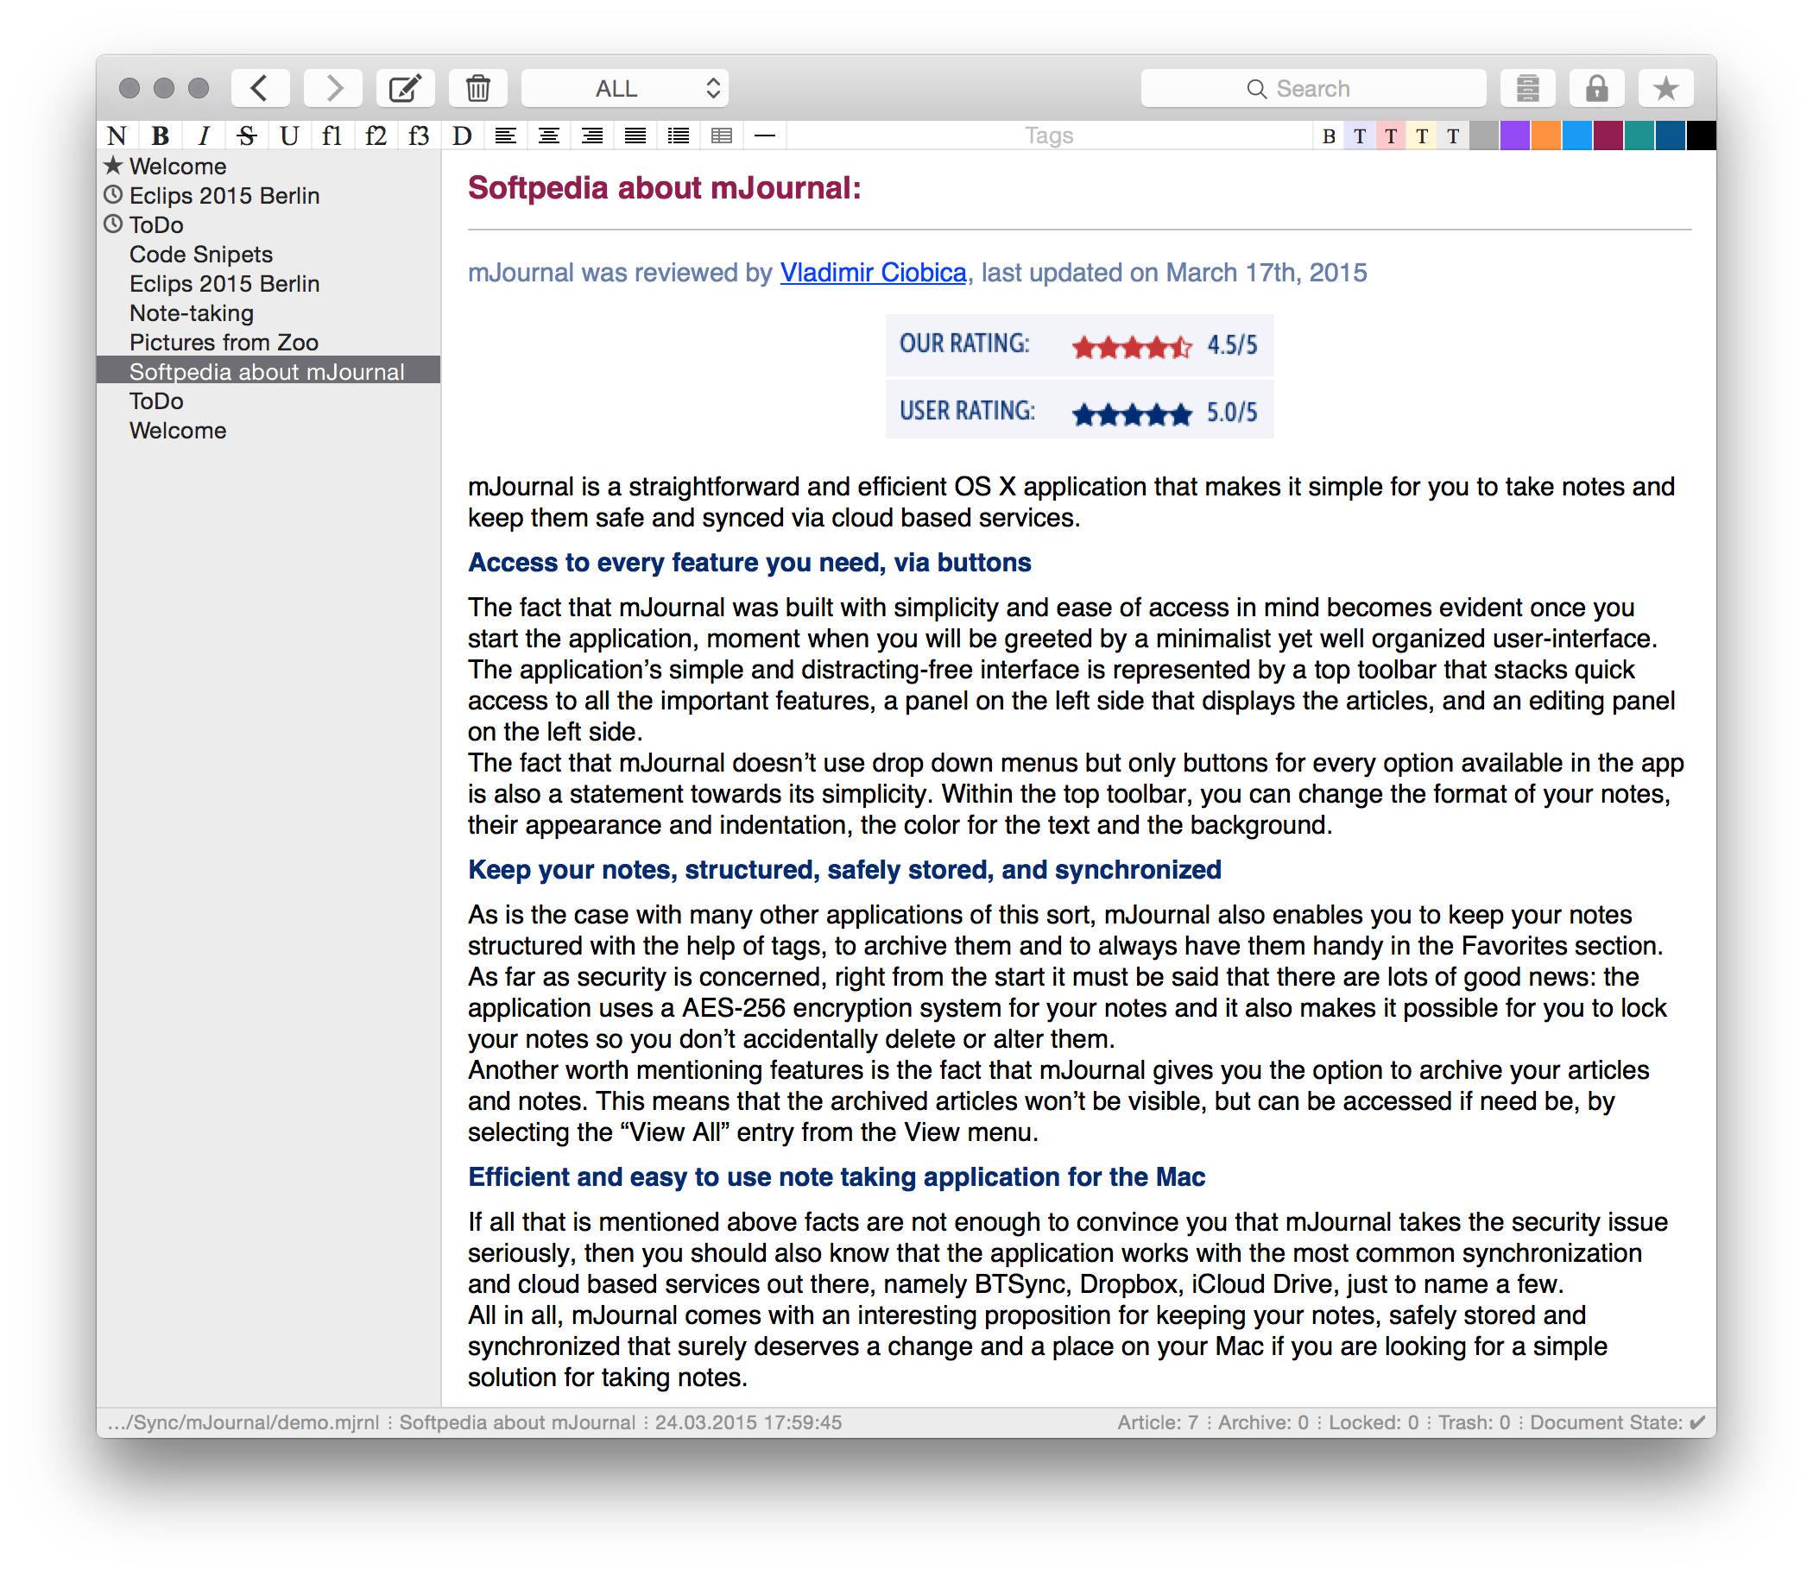Open the ALL filter dropdown
The image size is (1813, 1576).
[x=624, y=88]
